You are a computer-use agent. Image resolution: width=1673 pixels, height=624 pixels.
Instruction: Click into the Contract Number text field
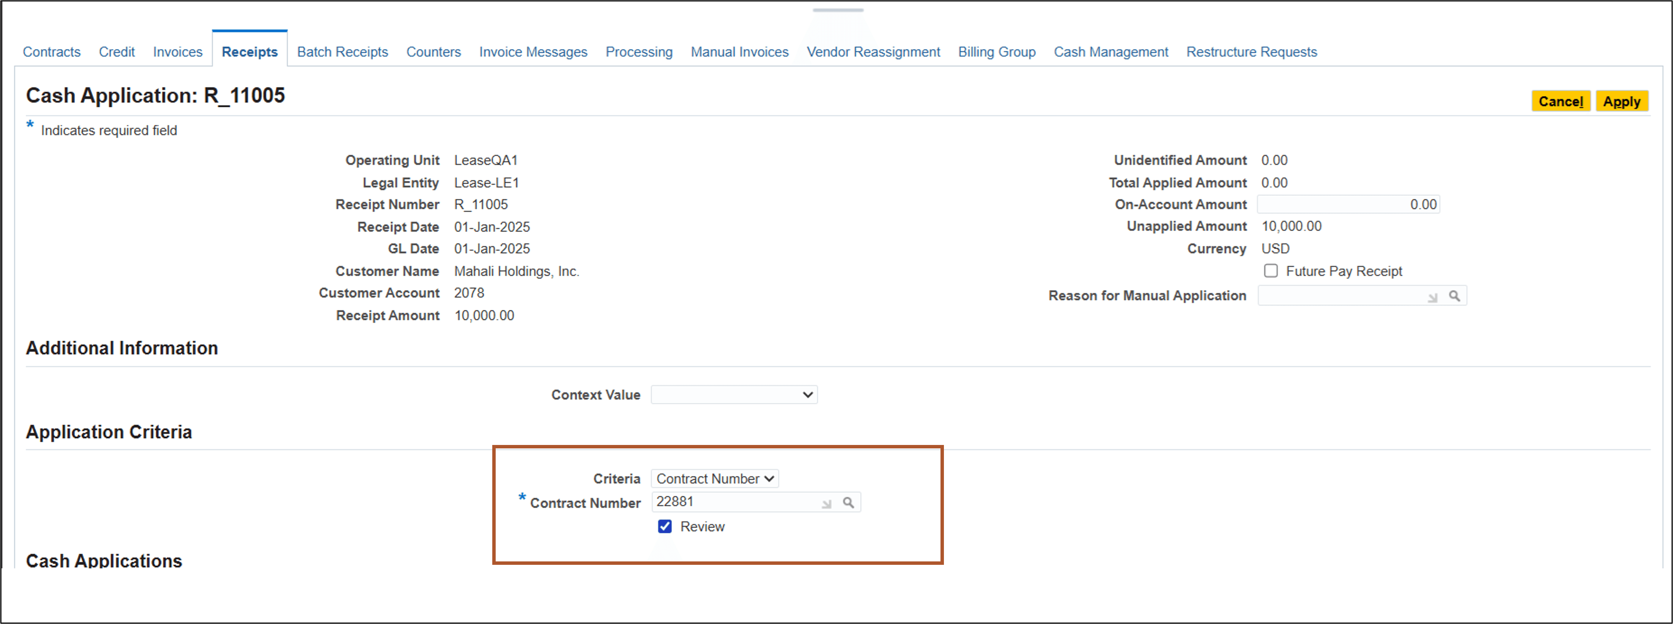734,502
